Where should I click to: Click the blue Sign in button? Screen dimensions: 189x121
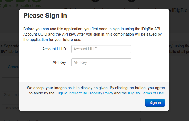click(155, 103)
